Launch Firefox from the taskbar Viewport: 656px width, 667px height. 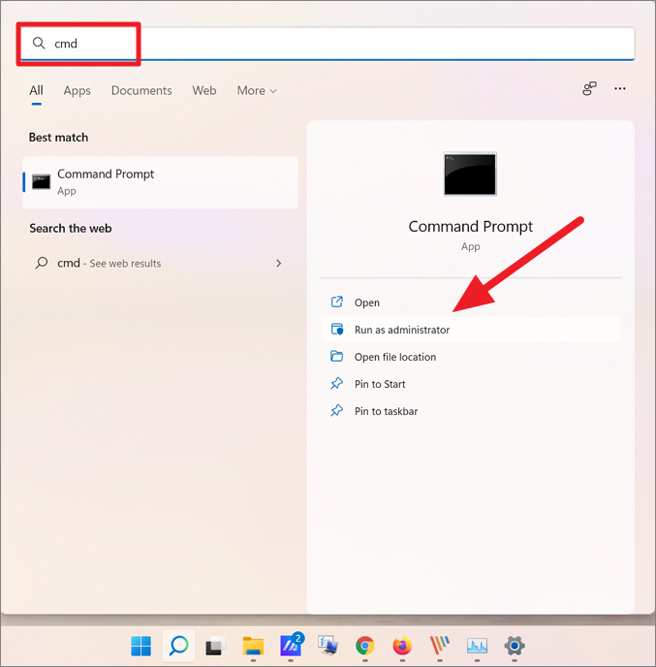pos(402,646)
